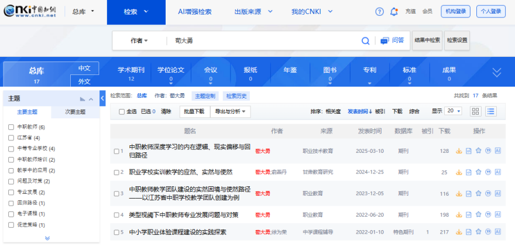Change the 显示 20 per page dropdown
Screen dimensions: 515x246
(454, 111)
